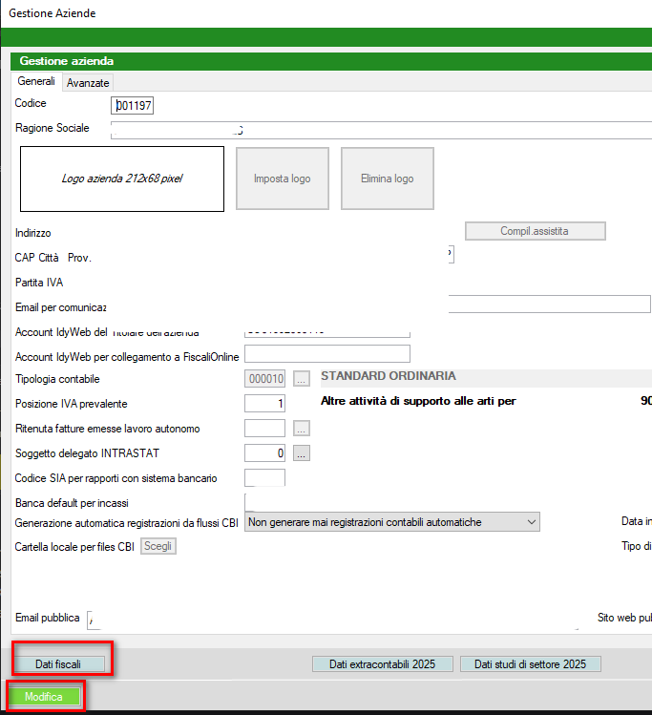
Task: Click the Posizione IVA prevalente field
Action: click(264, 404)
